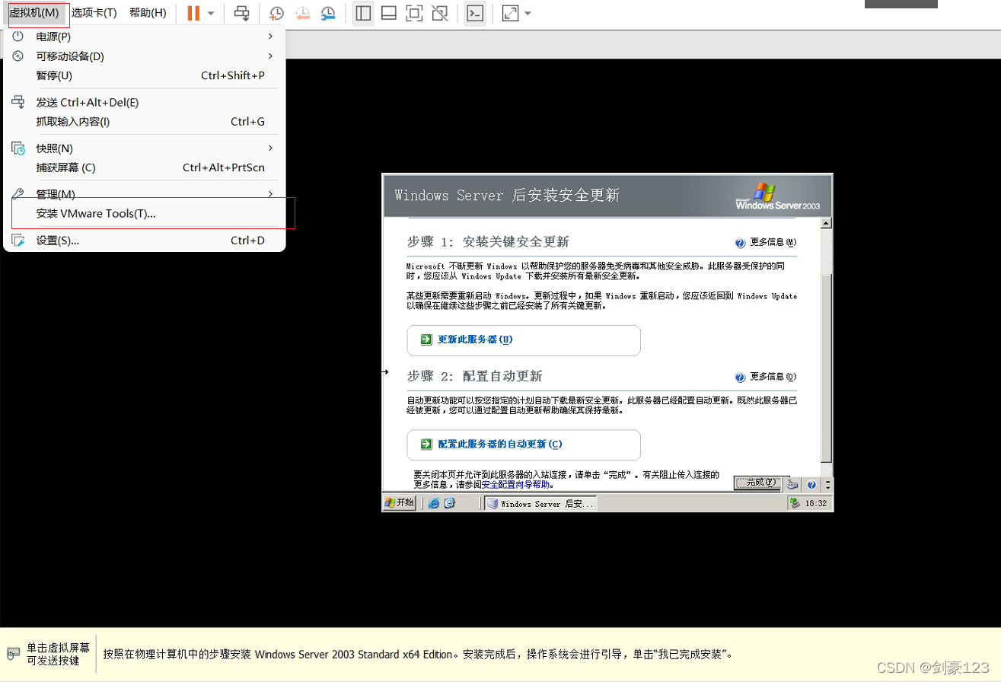Click the scroll-up arrow in the update window

(827, 223)
